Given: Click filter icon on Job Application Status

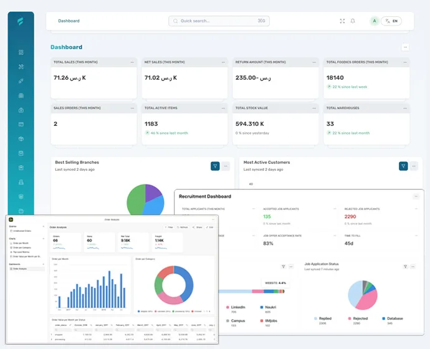Looking at the screenshot, I should point(405,266).
